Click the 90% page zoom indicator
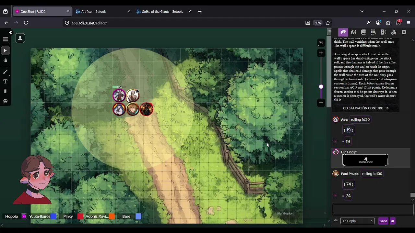Image resolution: width=415 pixels, height=233 pixels. tap(318, 23)
